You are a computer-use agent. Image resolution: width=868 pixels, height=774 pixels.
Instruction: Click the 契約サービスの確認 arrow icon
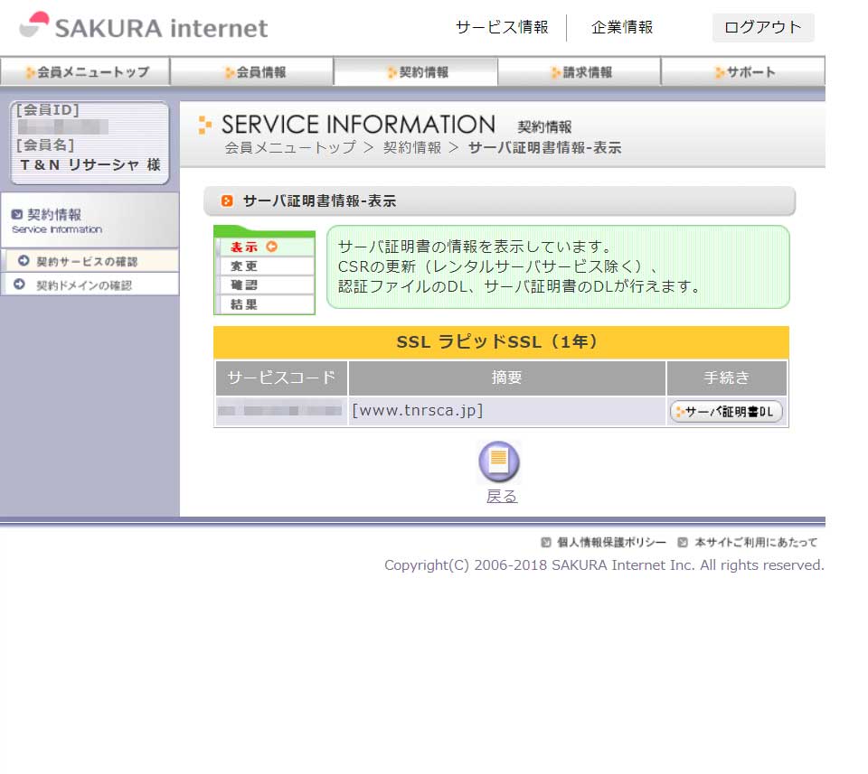(x=24, y=261)
